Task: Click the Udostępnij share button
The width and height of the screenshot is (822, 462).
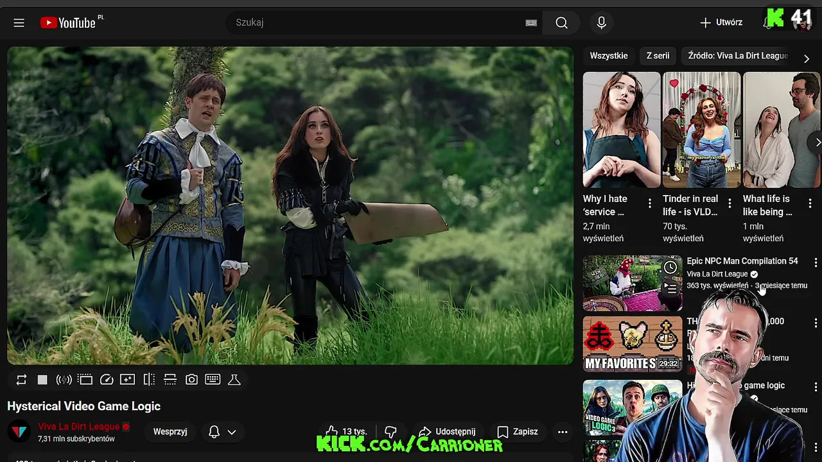Action: [447, 432]
